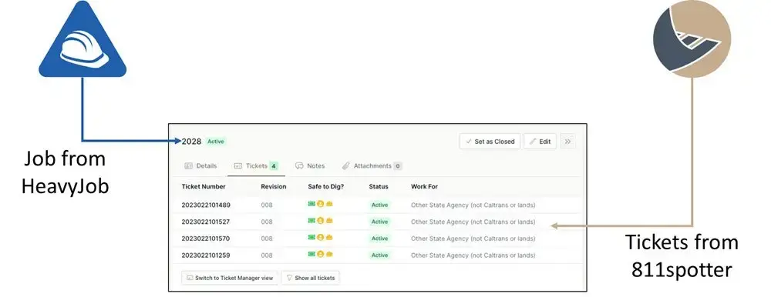Click Show all tickets button

pyautogui.click(x=310, y=278)
